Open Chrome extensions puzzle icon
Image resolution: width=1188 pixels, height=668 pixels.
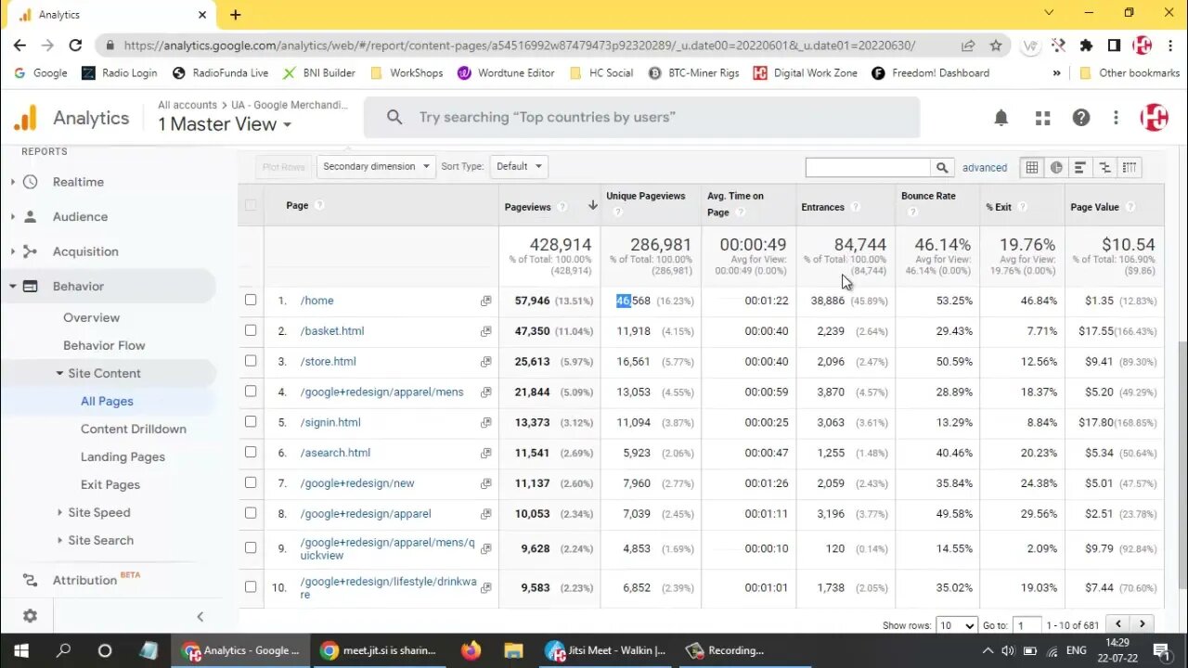tap(1087, 45)
